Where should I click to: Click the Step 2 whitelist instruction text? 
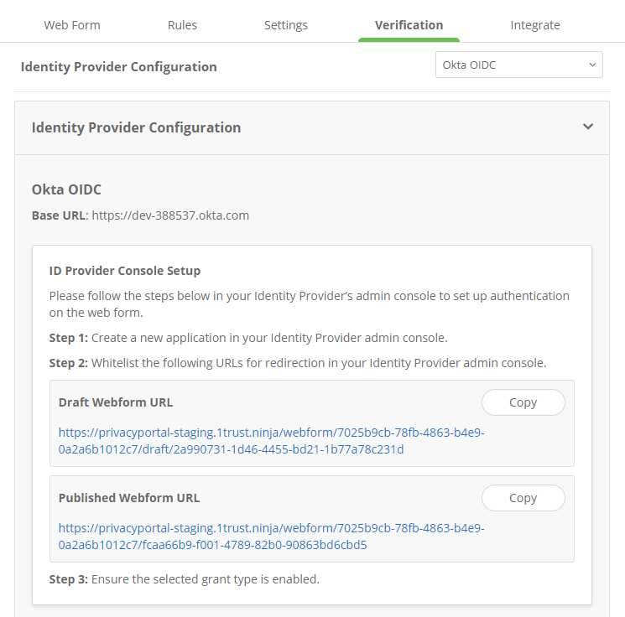298,363
